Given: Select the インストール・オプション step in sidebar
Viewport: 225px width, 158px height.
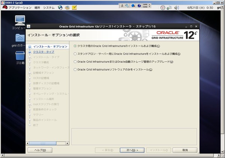Looking at the screenshot, I should coord(50,47).
